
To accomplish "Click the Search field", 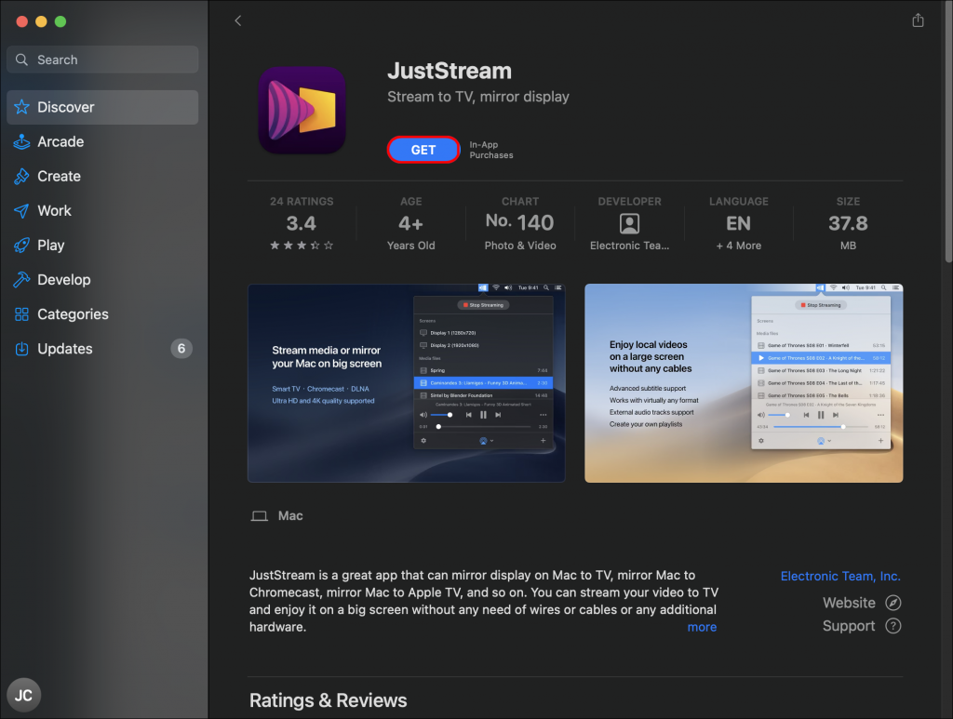I will (102, 59).
